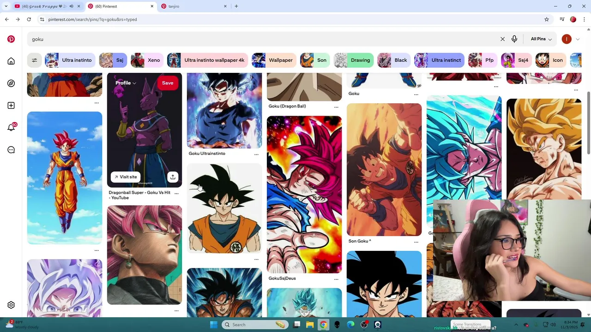This screenshot has height=332, width=591.
Task: Select the Son filter chip
Action: point(315,60)
